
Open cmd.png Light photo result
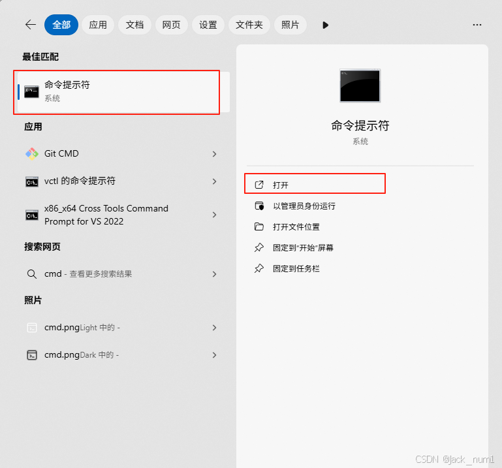pos(123,328)
